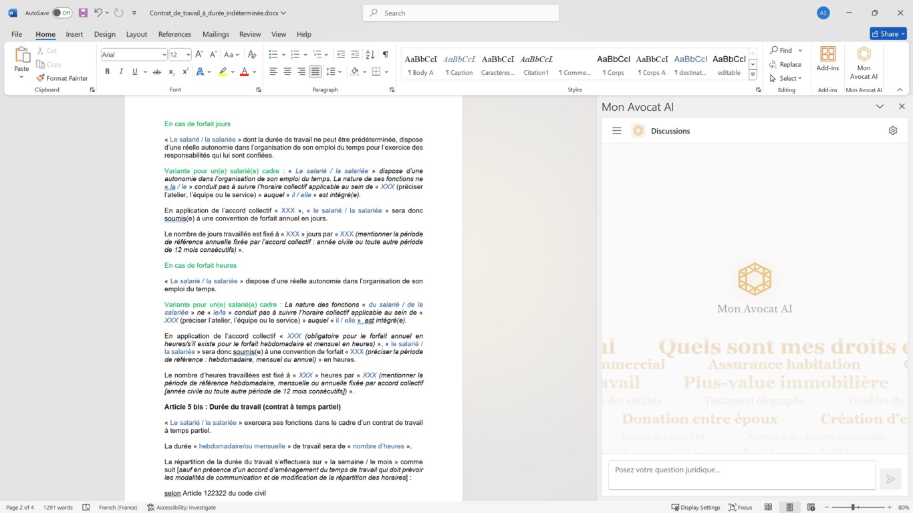Open the font size dropdown
Viewport: 913px width, 513px height.
pyautogui.click(x=188, y=55)
